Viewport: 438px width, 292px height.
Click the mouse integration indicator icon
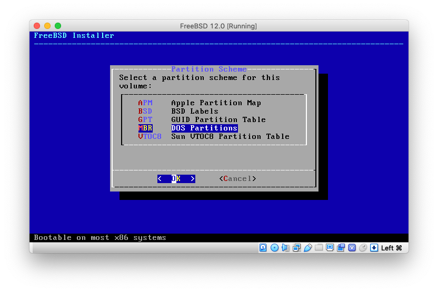pyautogui.click(x=363, y=248)
